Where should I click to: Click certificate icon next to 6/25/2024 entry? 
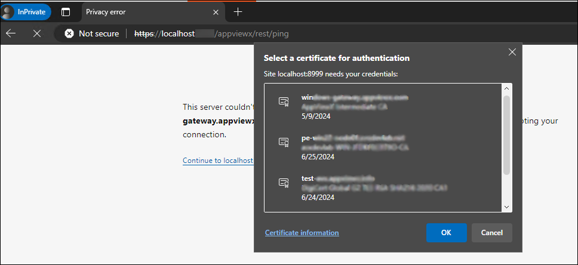click(x=284, y=142)
